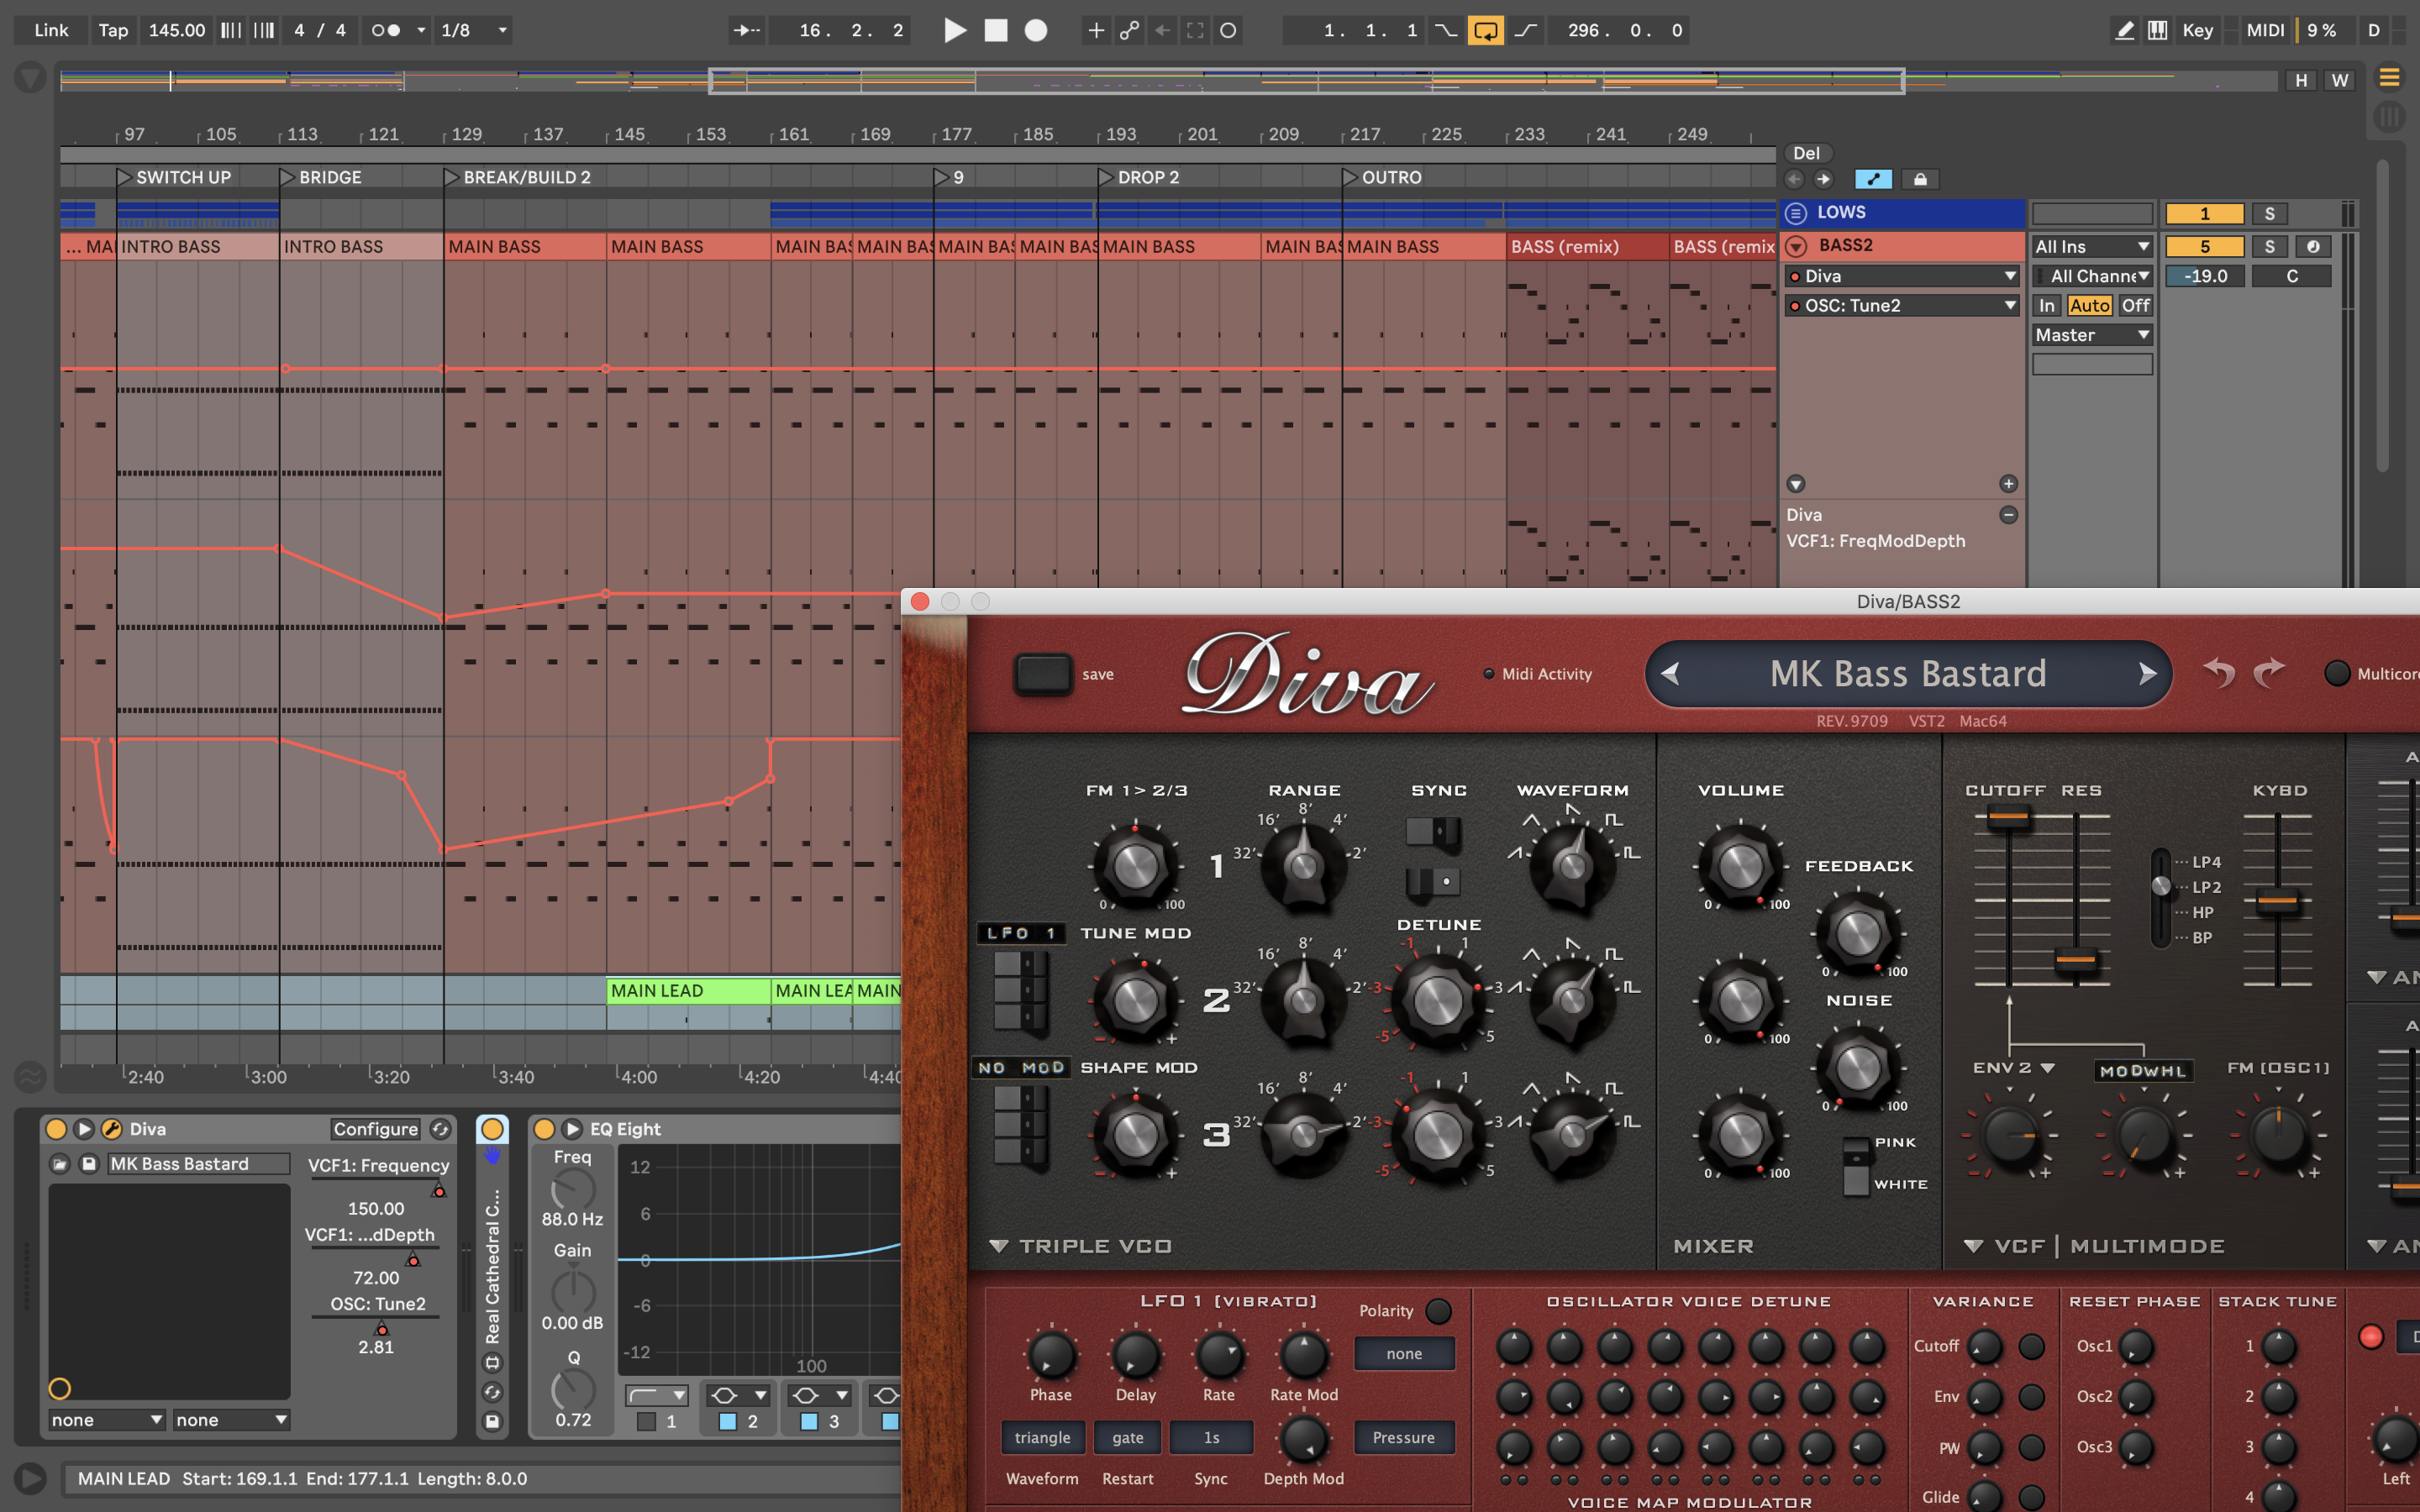Toggle the BASS2 track activator 5
This screenshot has height=1512, width=2420.
click(x=2204, y=246)
